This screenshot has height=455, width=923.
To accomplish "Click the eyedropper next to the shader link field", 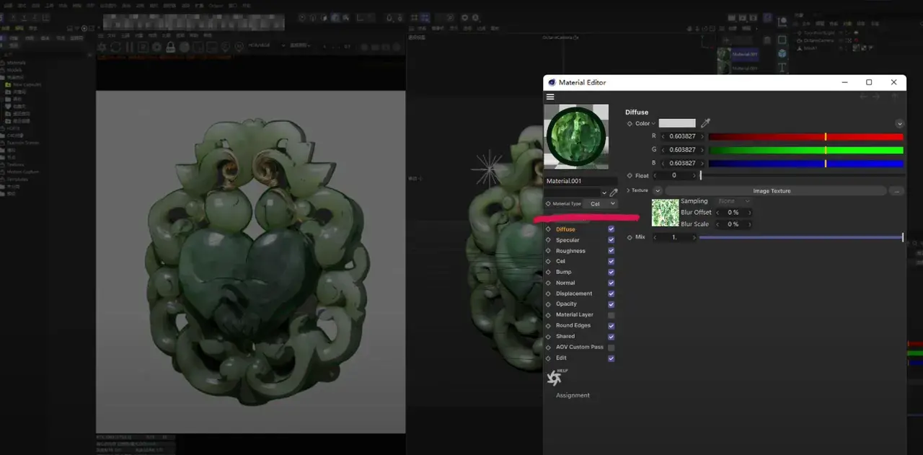I will coord(614,192).
